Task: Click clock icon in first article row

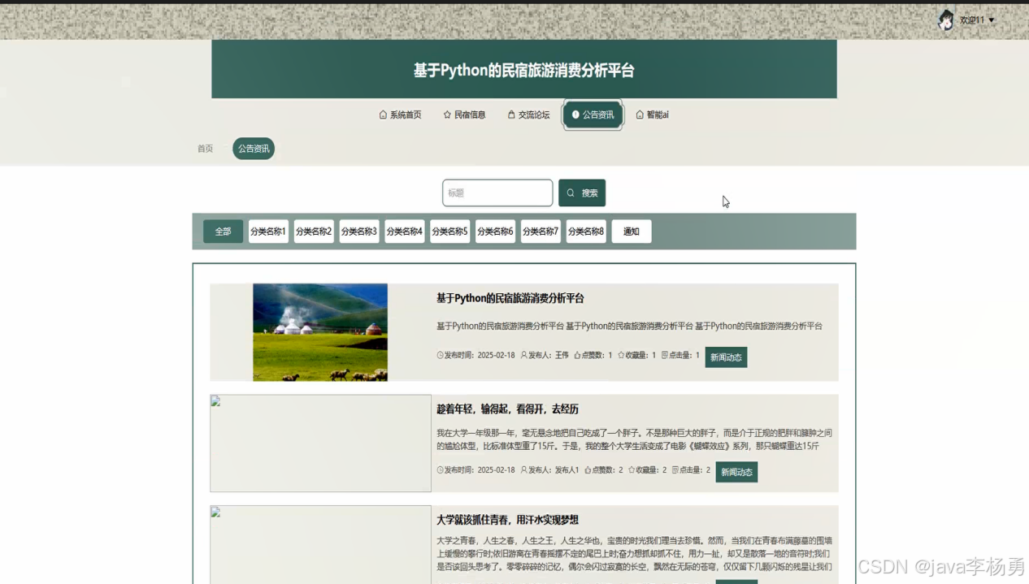Action: (x=441, y=355)
